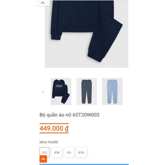
Task: Click the blue bar at page bottom
Action: (84, 164)
